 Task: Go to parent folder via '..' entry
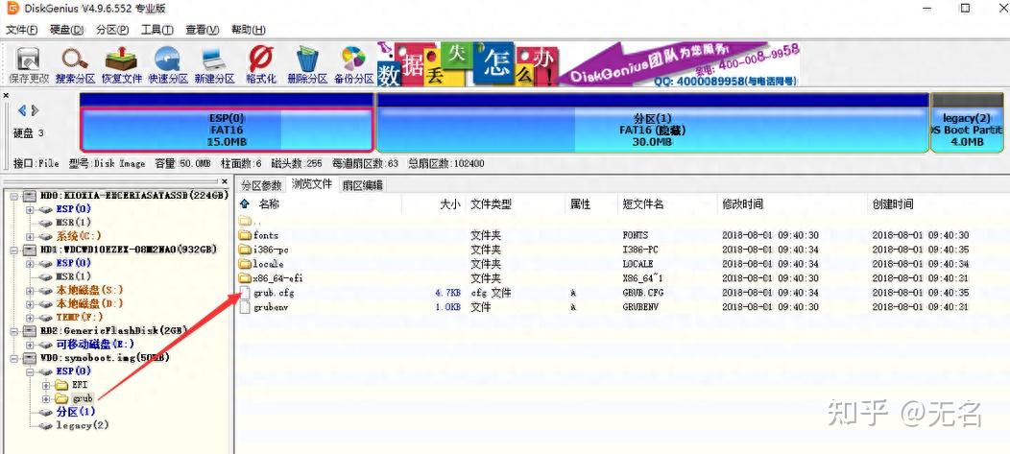point(250,221)
